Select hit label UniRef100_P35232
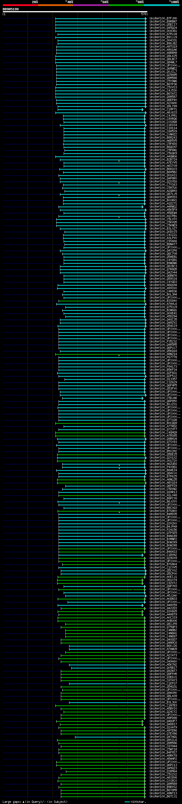 (163, 341)
